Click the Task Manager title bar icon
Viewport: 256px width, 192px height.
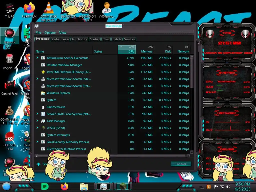[x=36, y=26]
